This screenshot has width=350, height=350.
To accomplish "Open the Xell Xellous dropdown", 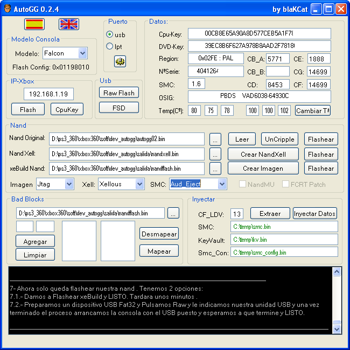I will [x=140, y=184].
